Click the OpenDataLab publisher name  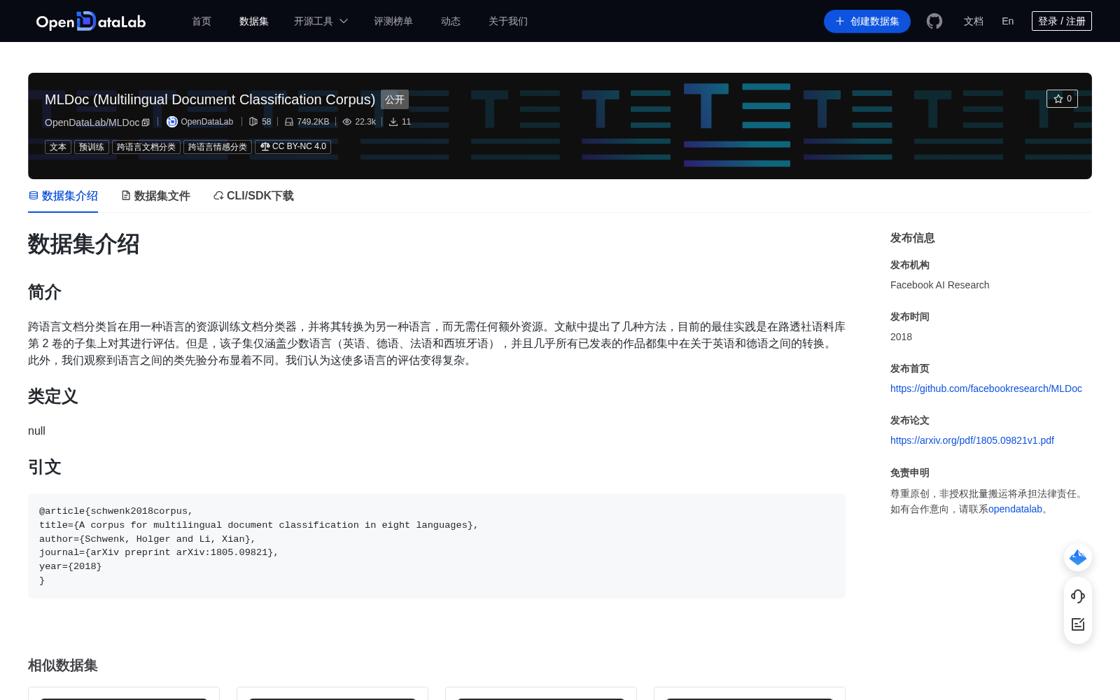pyautogui.click(x=207, y=122)
